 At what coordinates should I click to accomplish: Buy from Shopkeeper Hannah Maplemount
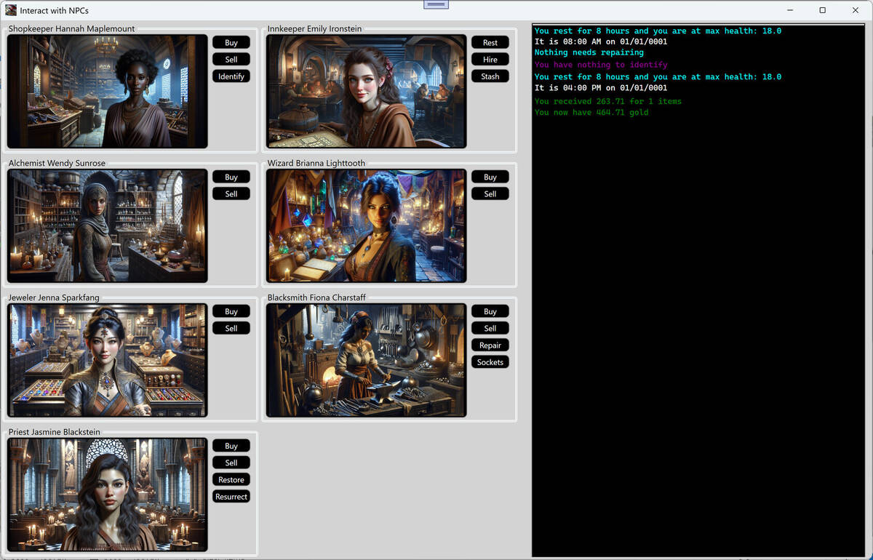pyautogui.click(x=231, y=42)
